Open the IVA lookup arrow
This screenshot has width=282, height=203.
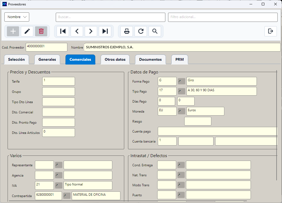pyautogui.click(x=59, y=185)
